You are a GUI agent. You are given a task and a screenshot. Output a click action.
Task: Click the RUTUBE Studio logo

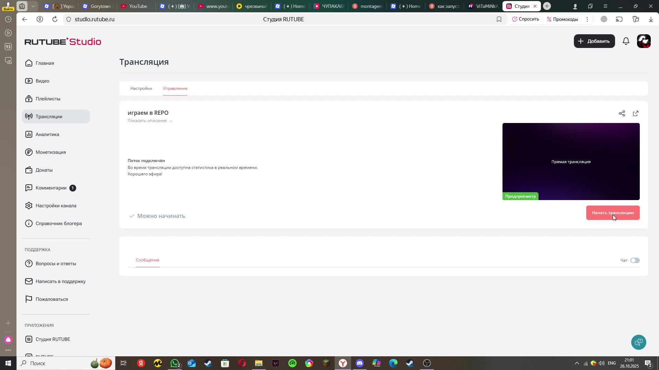[x=63, y=42]
